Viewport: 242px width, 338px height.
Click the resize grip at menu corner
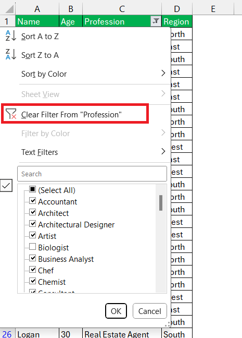[168, 324]
